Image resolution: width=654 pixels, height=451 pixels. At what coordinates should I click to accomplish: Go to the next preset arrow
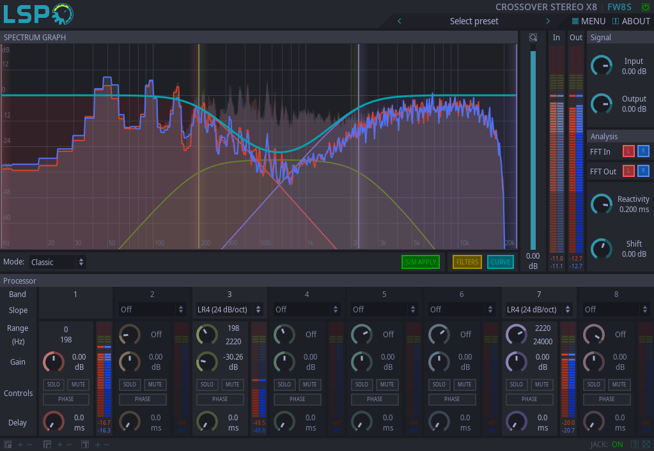(x=548, y=21)
